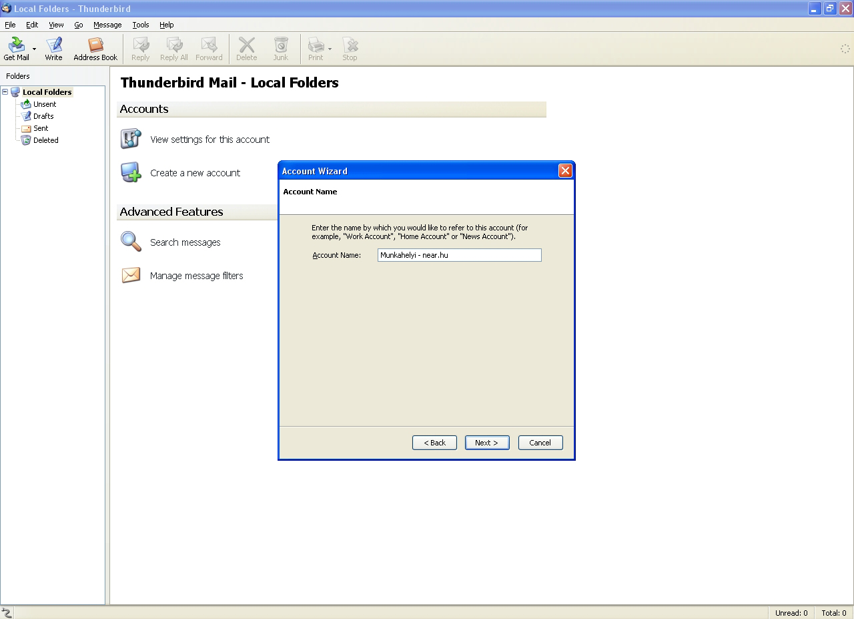Image resolution: width=854 pixels, height=619 pixels.
Task: Click the Manage message filters envelope icon
Action: [x=131, y=275]
